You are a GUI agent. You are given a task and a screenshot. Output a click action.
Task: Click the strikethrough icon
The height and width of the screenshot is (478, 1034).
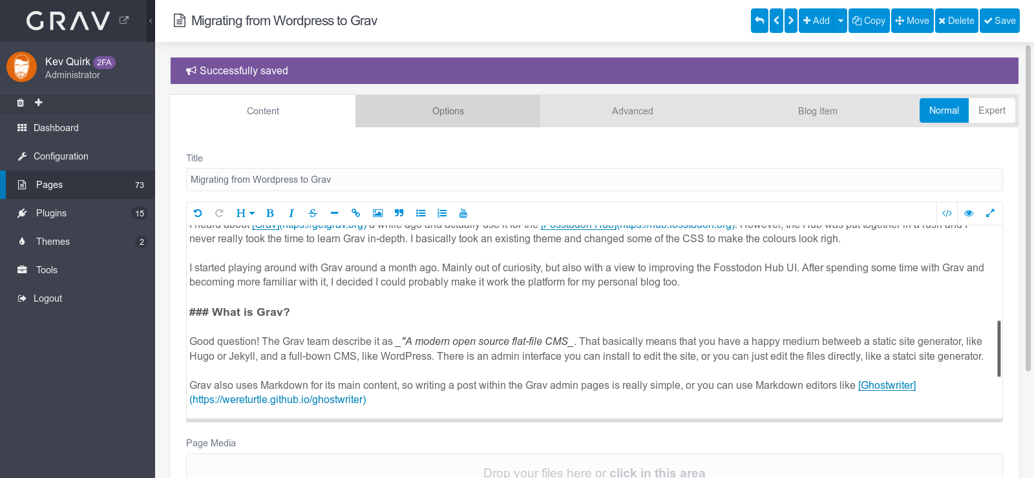313,213
